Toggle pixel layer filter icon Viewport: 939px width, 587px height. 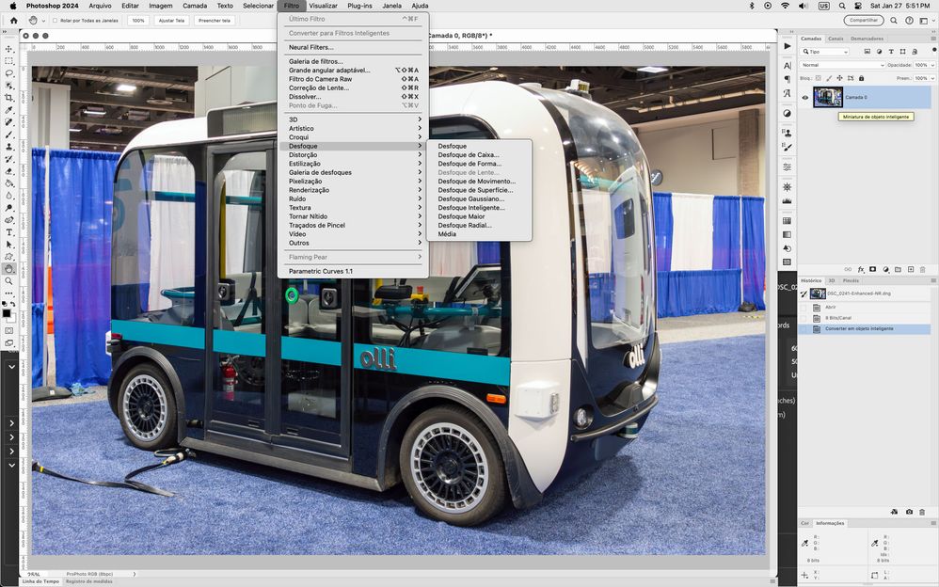click(867, 52)
